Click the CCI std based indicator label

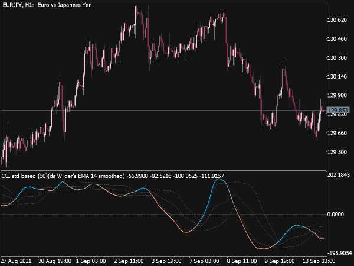pos(63,176)
